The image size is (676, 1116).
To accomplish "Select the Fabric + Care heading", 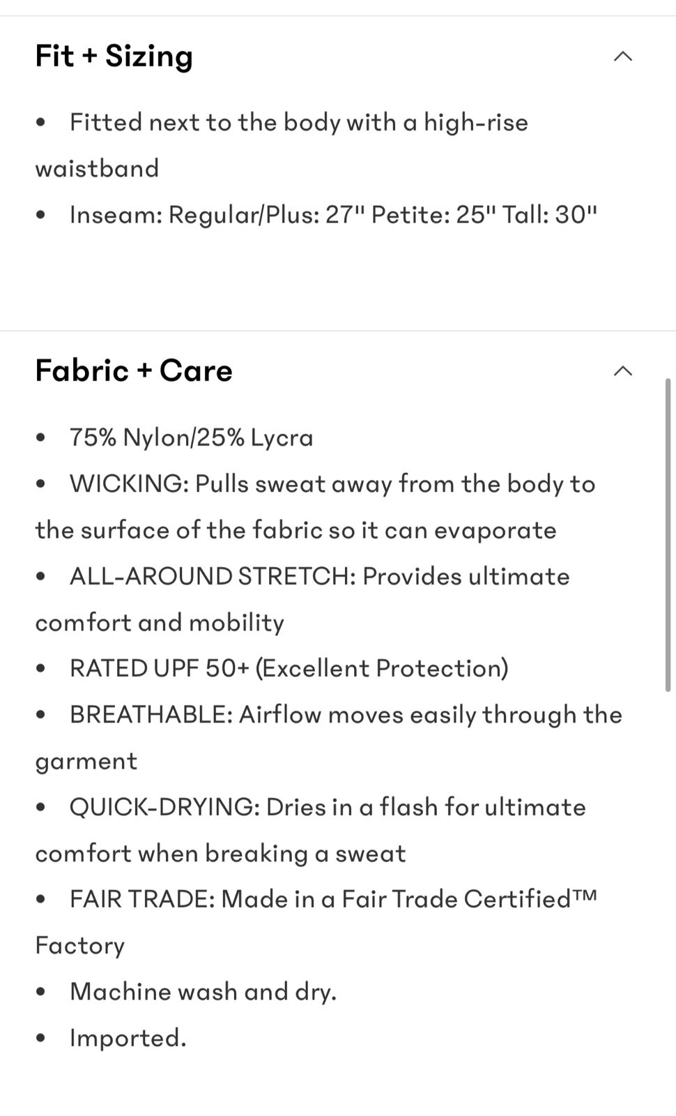I will pyautogui.click(x=134, y=370).
